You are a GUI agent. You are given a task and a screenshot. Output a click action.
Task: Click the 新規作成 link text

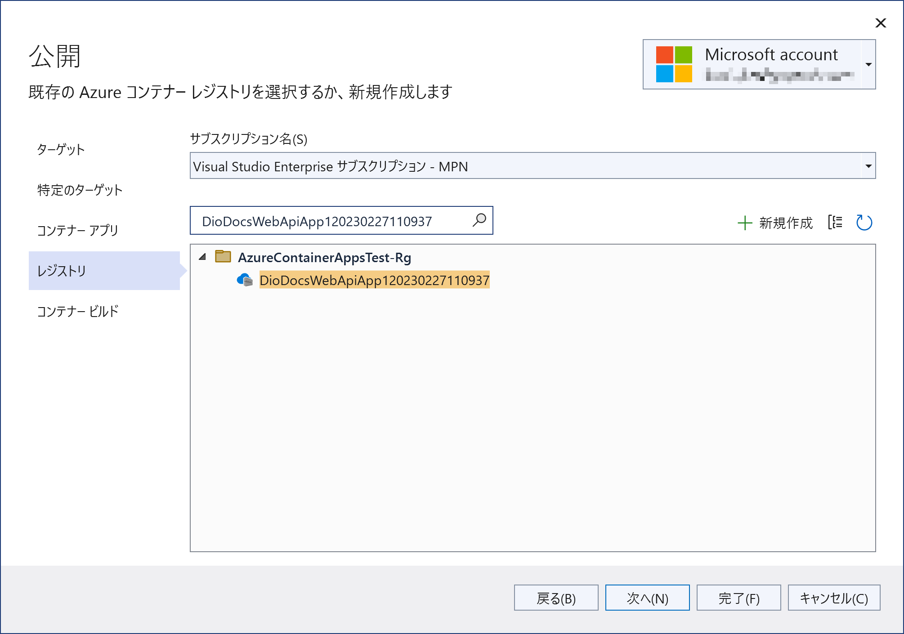click(x=786, y=223)
